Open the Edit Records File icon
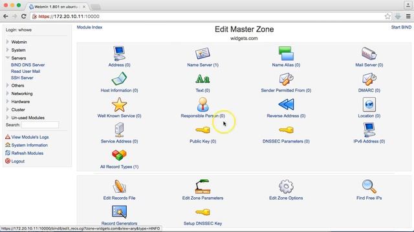The width and height of the screenshot is (414, 232). click(119, 186)
